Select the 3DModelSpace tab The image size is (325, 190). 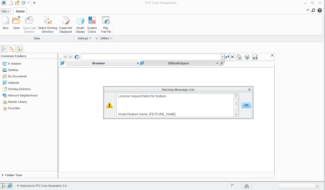(x=178, y=63)
